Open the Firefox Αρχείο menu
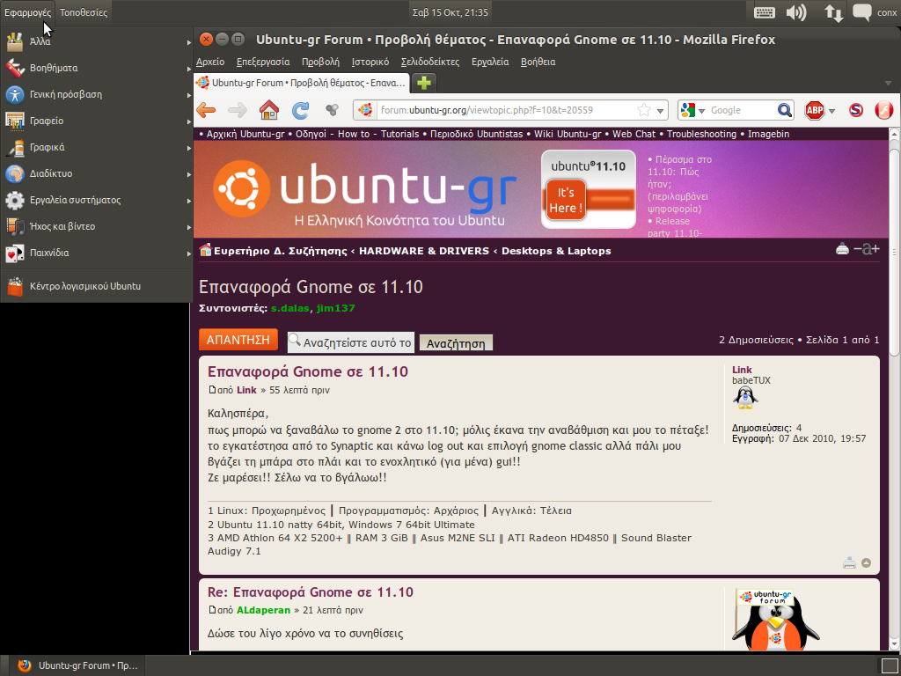This screenshot has height=676, width=901. [210, 62]
